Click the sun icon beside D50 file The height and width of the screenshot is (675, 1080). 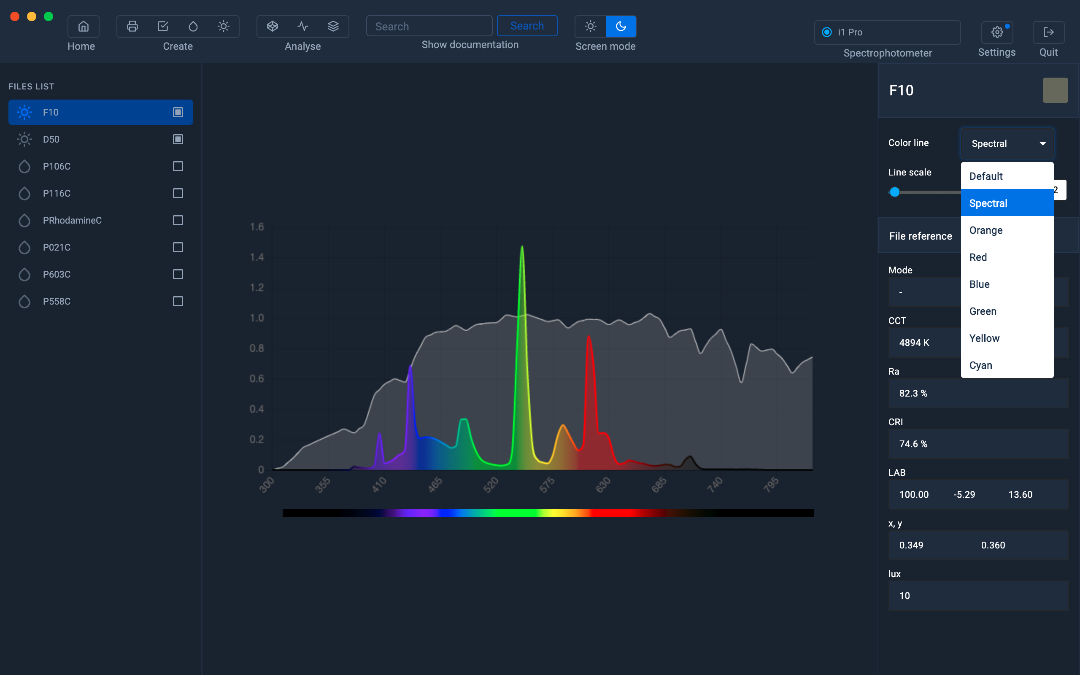coord(24,139)
